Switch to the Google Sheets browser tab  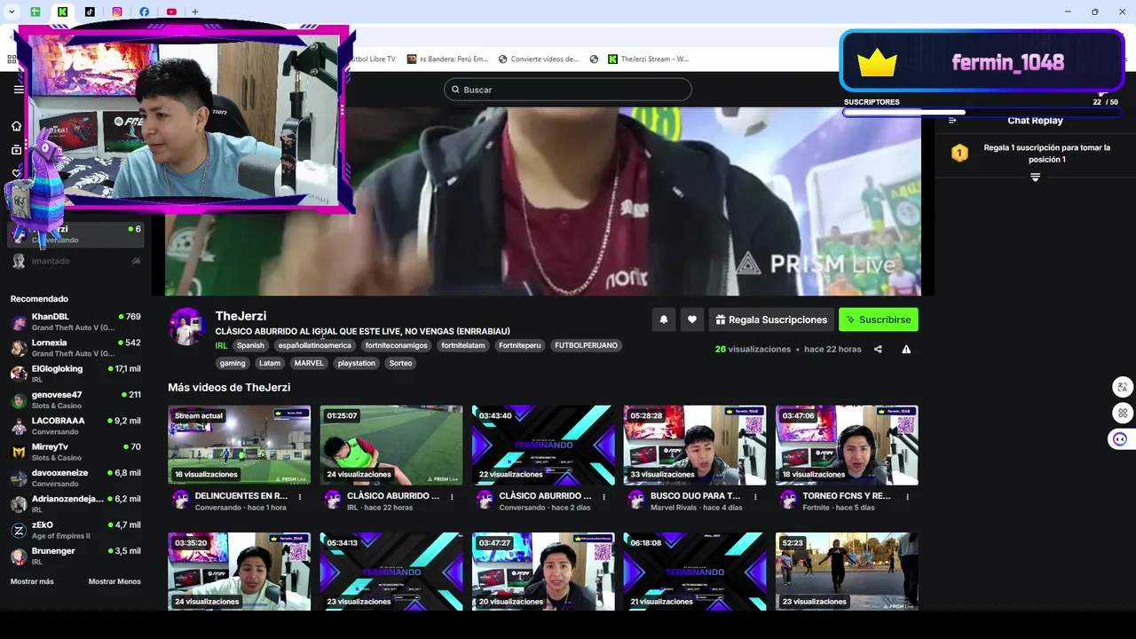(35, 12)
